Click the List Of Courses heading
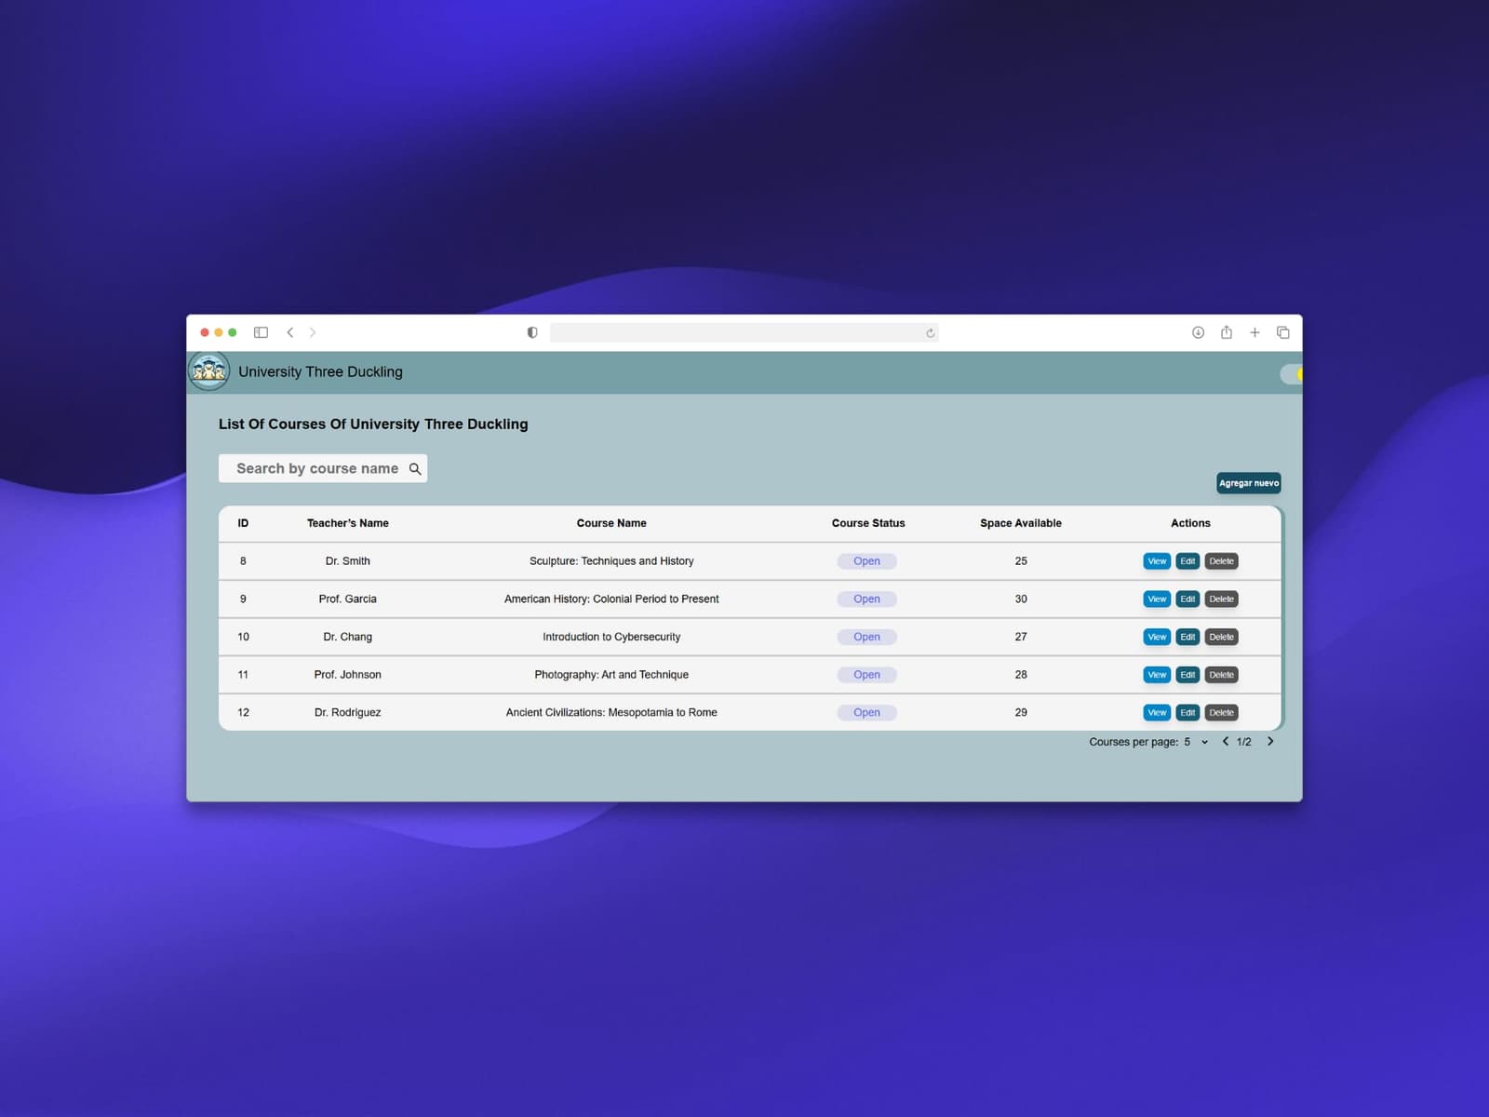 point(373,424)
